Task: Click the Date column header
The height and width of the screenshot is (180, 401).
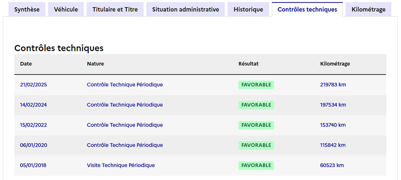Action: (26, 64)
